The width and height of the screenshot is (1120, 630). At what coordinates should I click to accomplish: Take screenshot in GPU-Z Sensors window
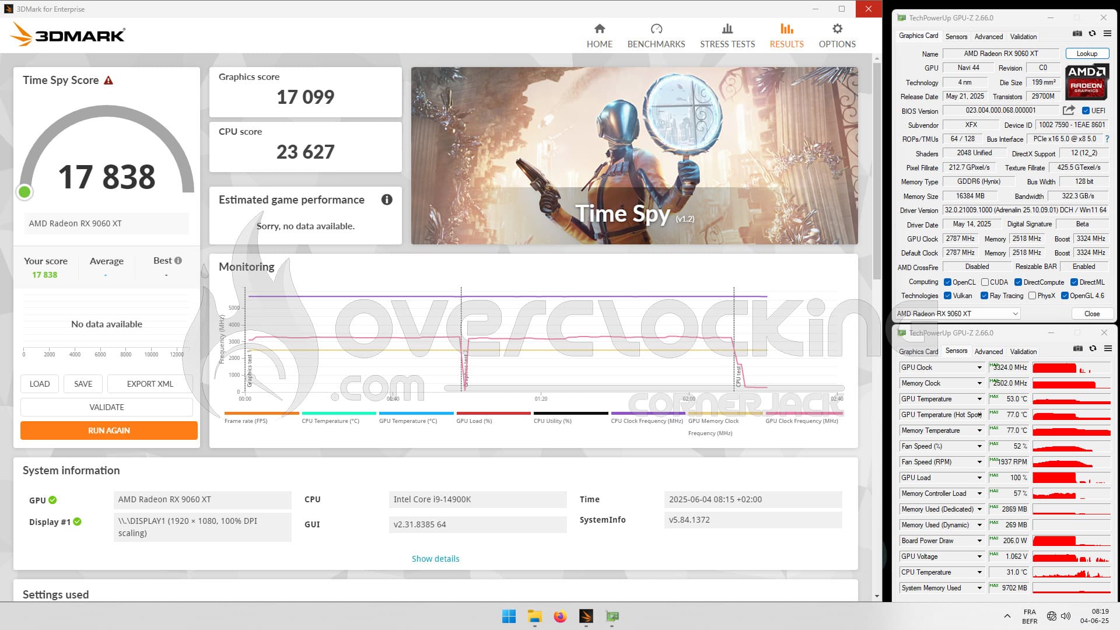point(1077,349)
